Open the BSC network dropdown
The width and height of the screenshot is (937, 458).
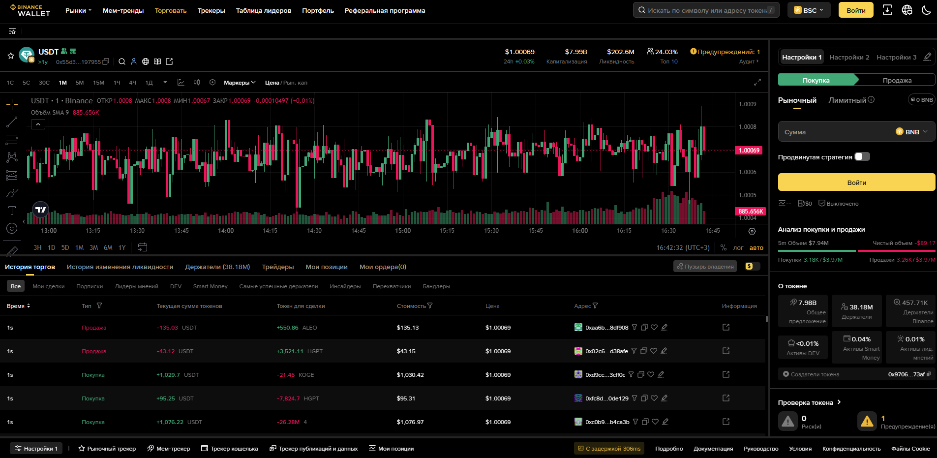[809, 10]
